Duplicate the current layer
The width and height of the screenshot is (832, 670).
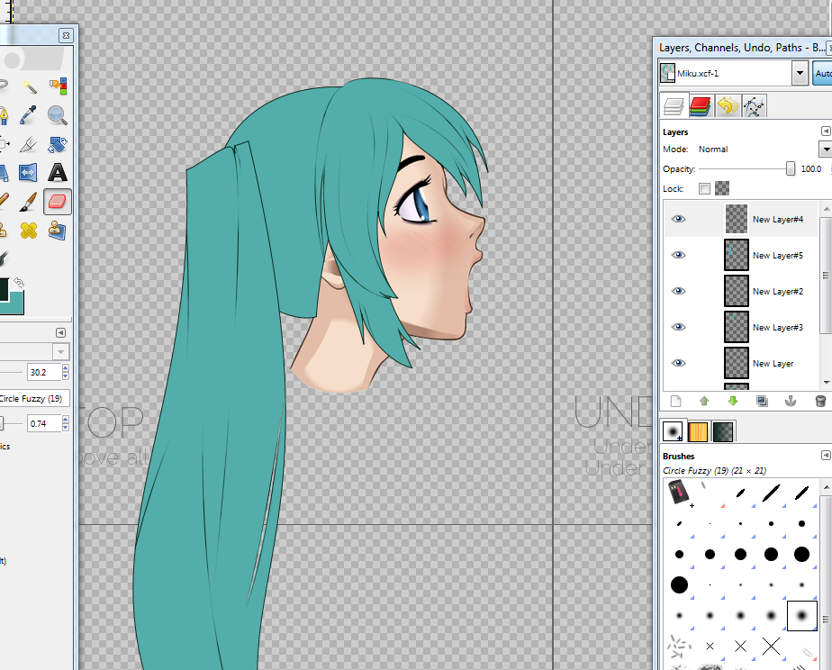[762, 401]
